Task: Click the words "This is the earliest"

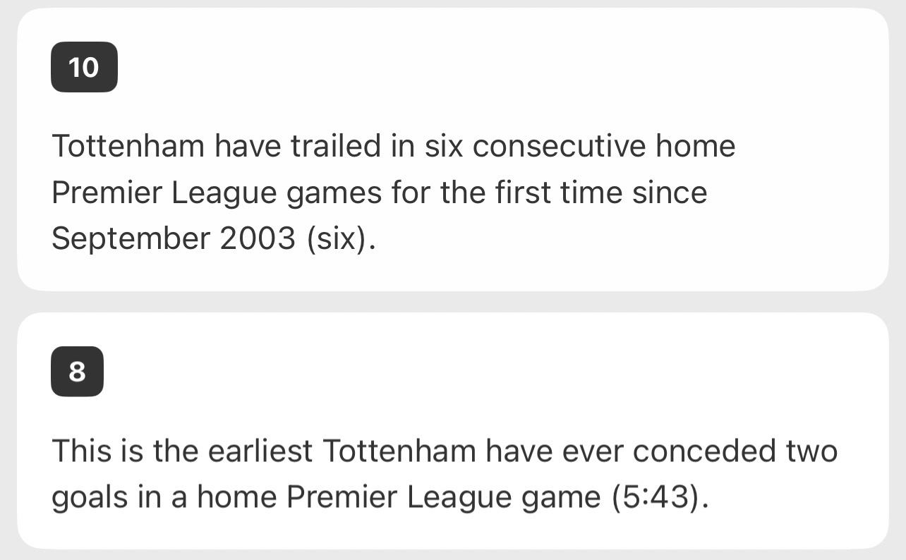Action: [182, 451]
